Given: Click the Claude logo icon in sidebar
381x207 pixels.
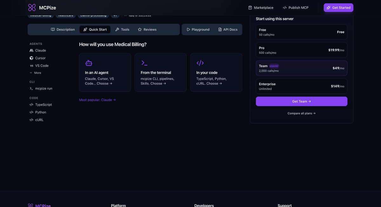Looking at the screenshot, I should pos(31,50).
